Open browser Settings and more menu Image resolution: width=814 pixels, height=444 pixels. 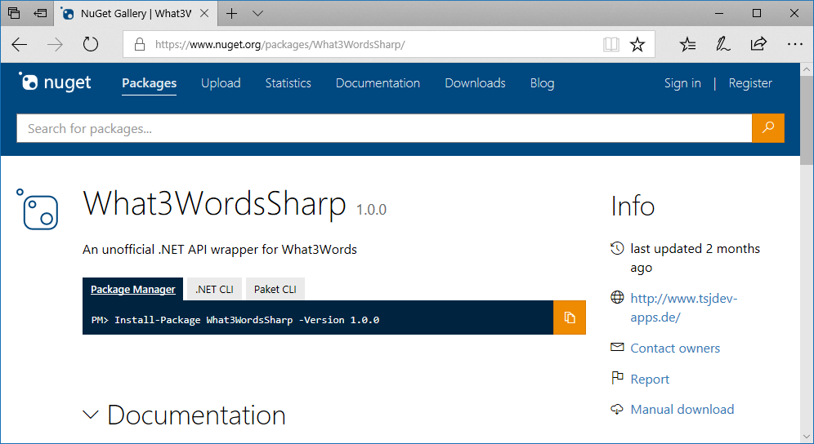pos(794,45)
